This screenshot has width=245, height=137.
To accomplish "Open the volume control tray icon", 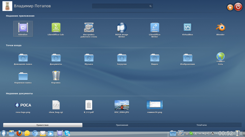I will pyautogui.click(x=204, y=133).
